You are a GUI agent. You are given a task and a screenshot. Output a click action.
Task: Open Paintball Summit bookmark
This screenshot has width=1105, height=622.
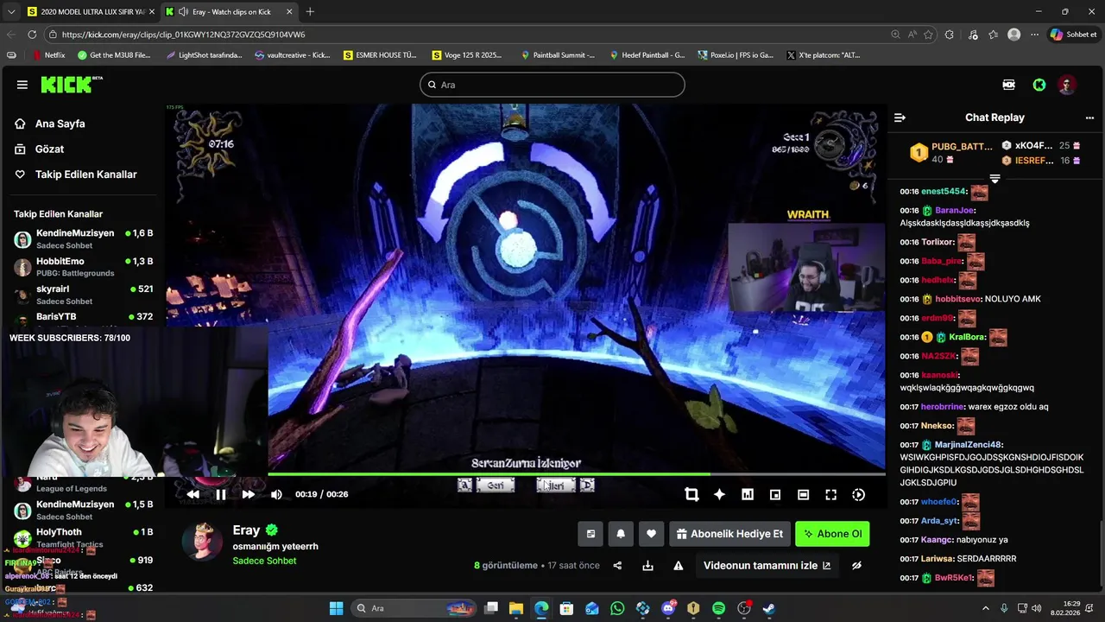pos(559,55)
